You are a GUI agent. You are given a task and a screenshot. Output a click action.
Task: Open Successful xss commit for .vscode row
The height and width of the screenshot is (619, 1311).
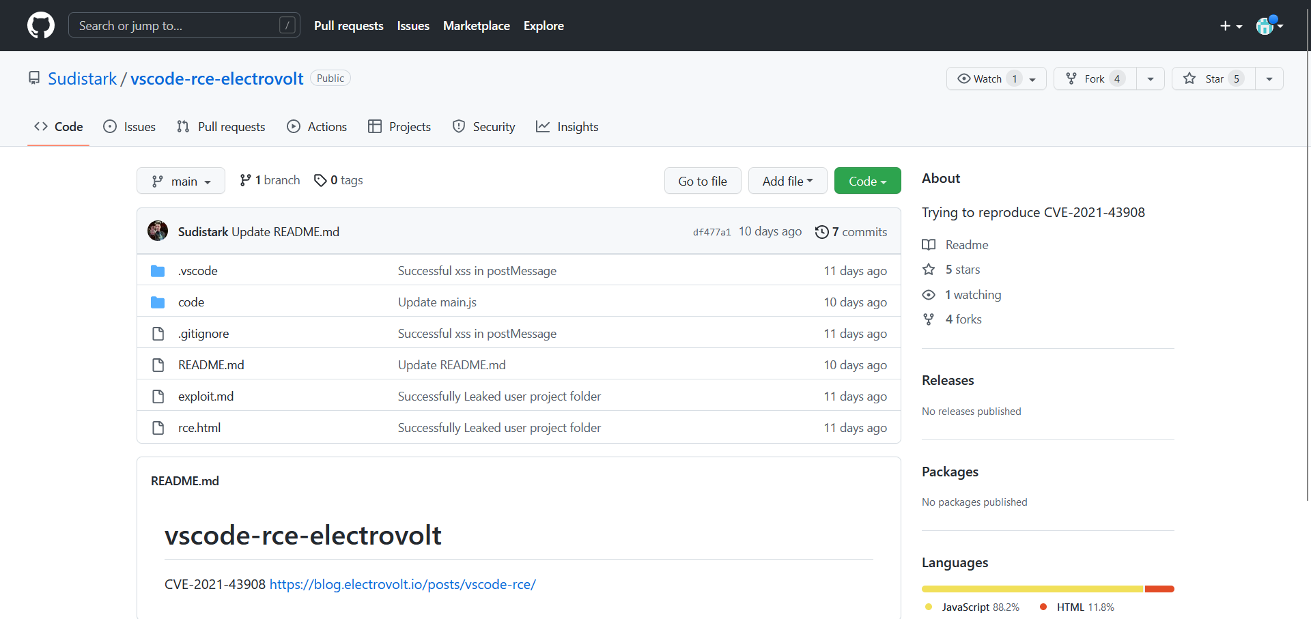[x=477, y=271]
